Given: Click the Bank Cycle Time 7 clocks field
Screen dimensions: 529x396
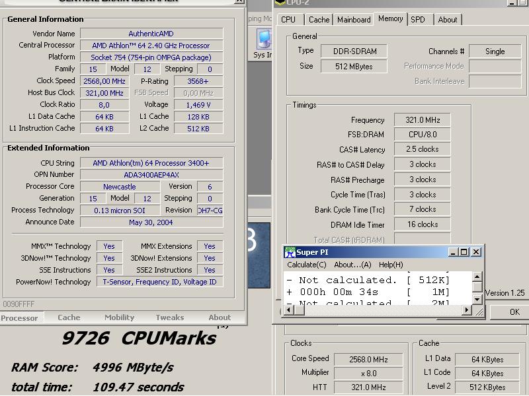Looking at the screenshot, I should (423, 209).
